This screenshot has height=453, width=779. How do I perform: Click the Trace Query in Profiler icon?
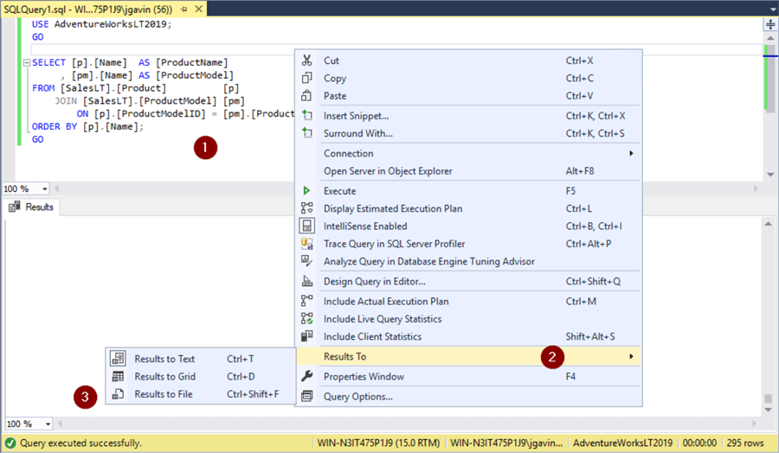(306, 244)
